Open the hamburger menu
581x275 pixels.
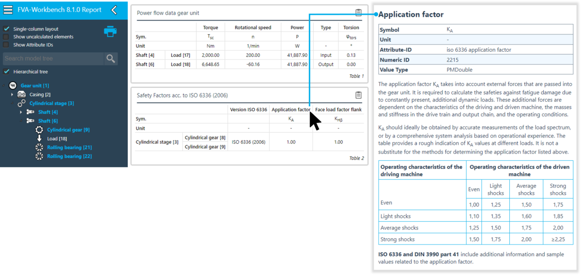(x=8, y=10)
